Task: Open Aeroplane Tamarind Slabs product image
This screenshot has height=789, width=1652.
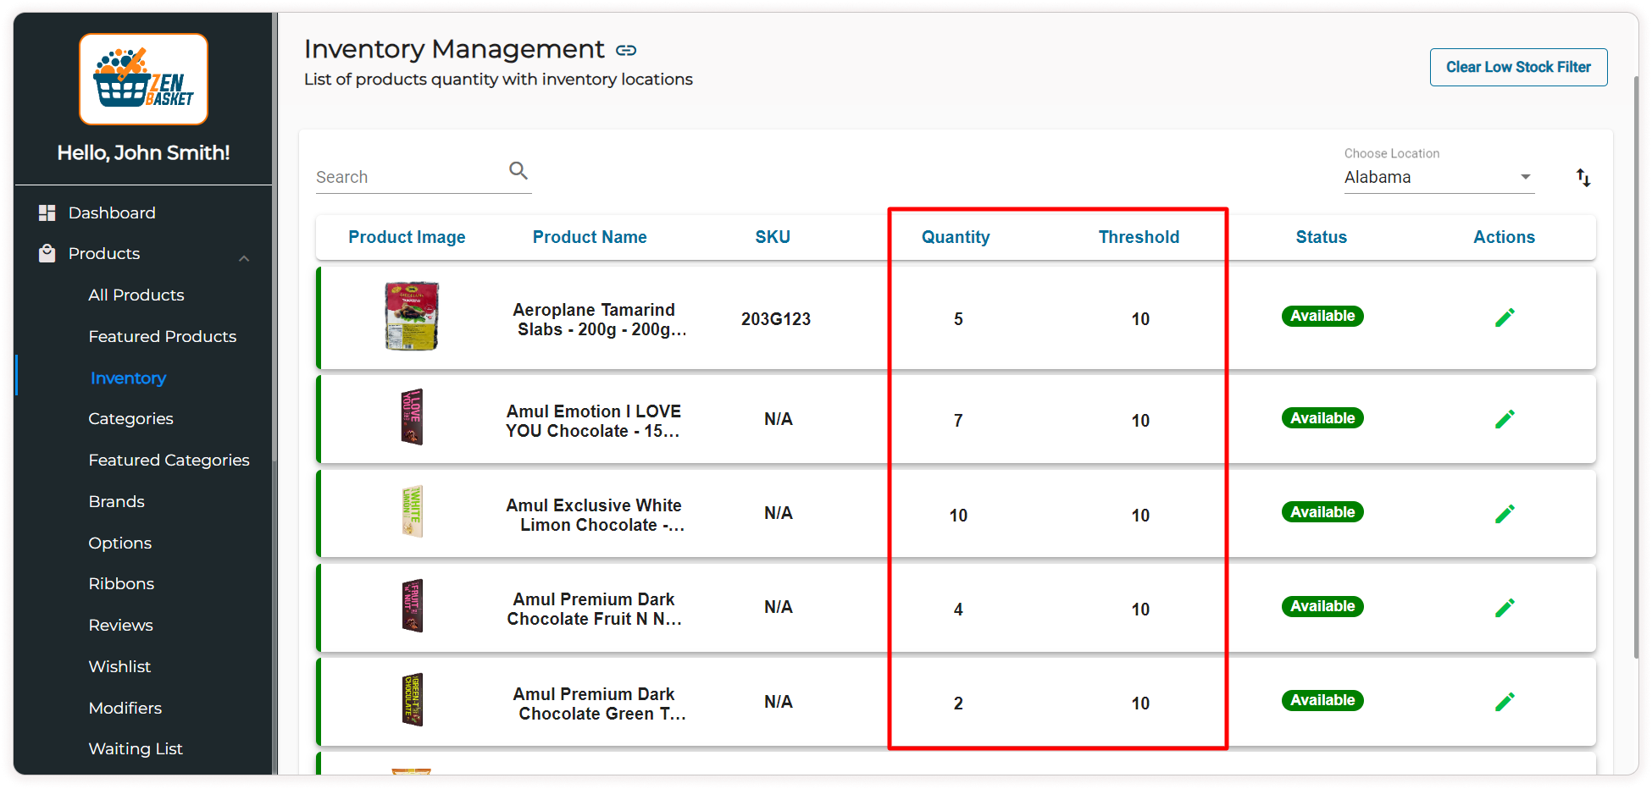Action: (x=412, y=317)
